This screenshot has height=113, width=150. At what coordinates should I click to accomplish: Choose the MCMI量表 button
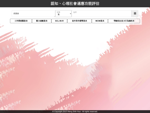(x=100, y=21)
